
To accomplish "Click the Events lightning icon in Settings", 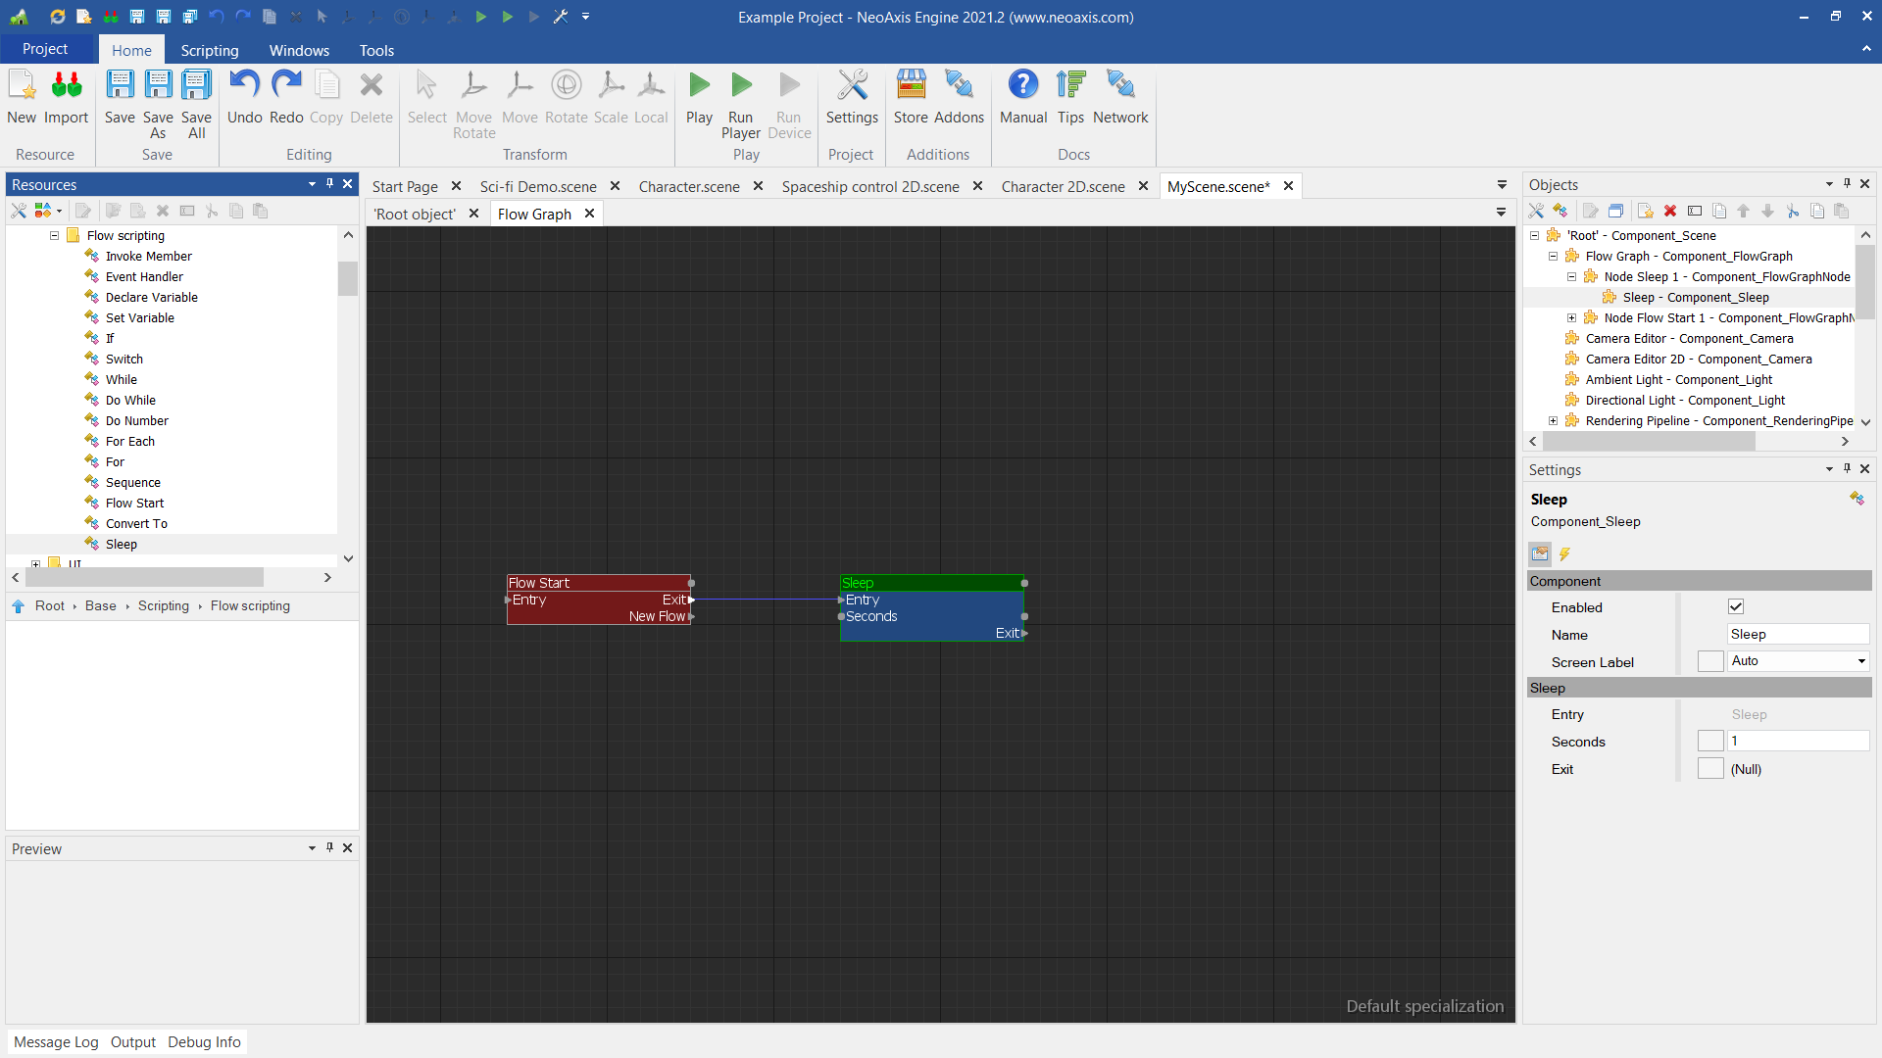I will pyautogui.click(x=1564, y=554).
